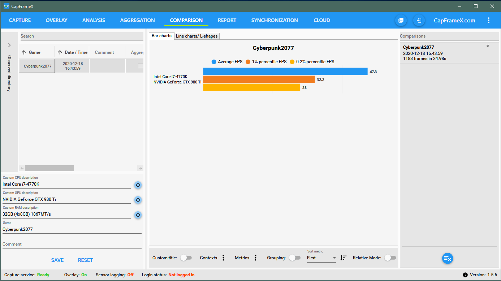Image resolution: width=501 pixels, height=281 pixels.
Task: Click the Search field
Action: point(82,36)
